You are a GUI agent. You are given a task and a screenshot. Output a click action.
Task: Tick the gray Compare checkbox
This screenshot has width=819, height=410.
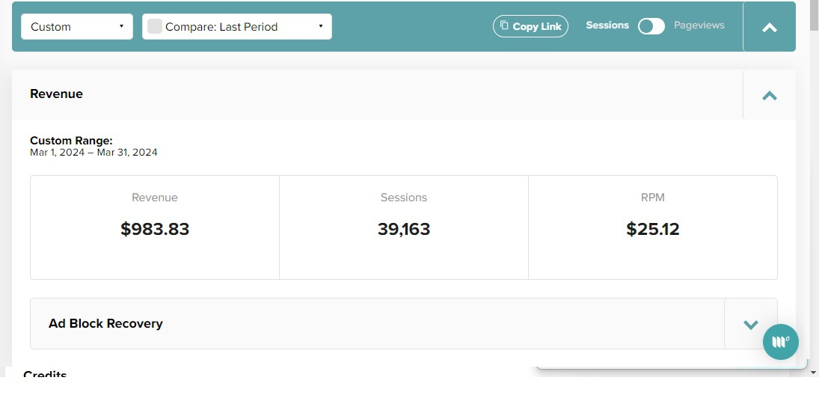click(x=155, y=27)
